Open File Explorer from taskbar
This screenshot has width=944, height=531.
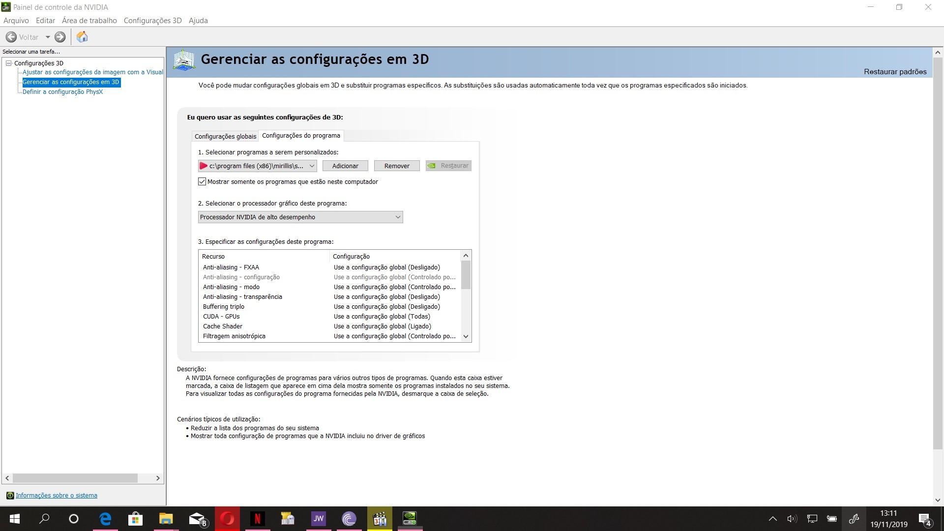click(166, 519)
